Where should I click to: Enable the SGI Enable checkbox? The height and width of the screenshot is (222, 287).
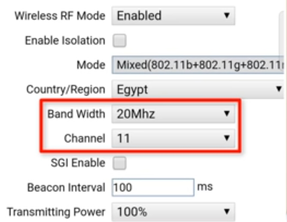(x=119, y=163)
